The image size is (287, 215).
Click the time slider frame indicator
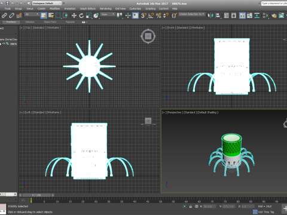[x=36, y=195]
